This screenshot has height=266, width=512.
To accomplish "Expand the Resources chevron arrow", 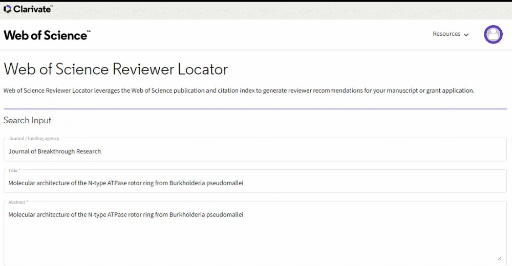I will [466, 35].
